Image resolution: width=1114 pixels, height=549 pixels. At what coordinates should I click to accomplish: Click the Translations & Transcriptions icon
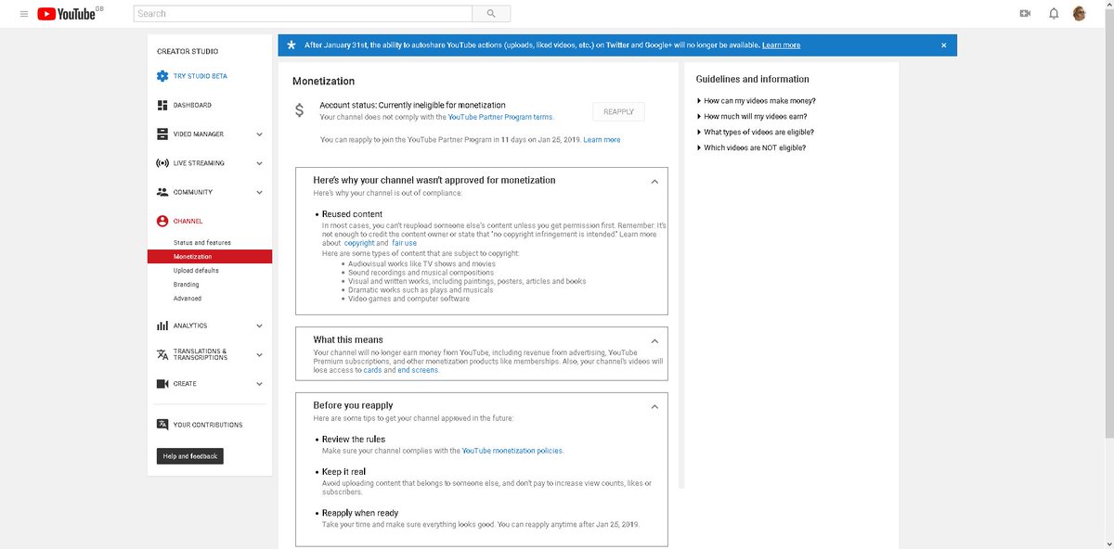[162, 354]
